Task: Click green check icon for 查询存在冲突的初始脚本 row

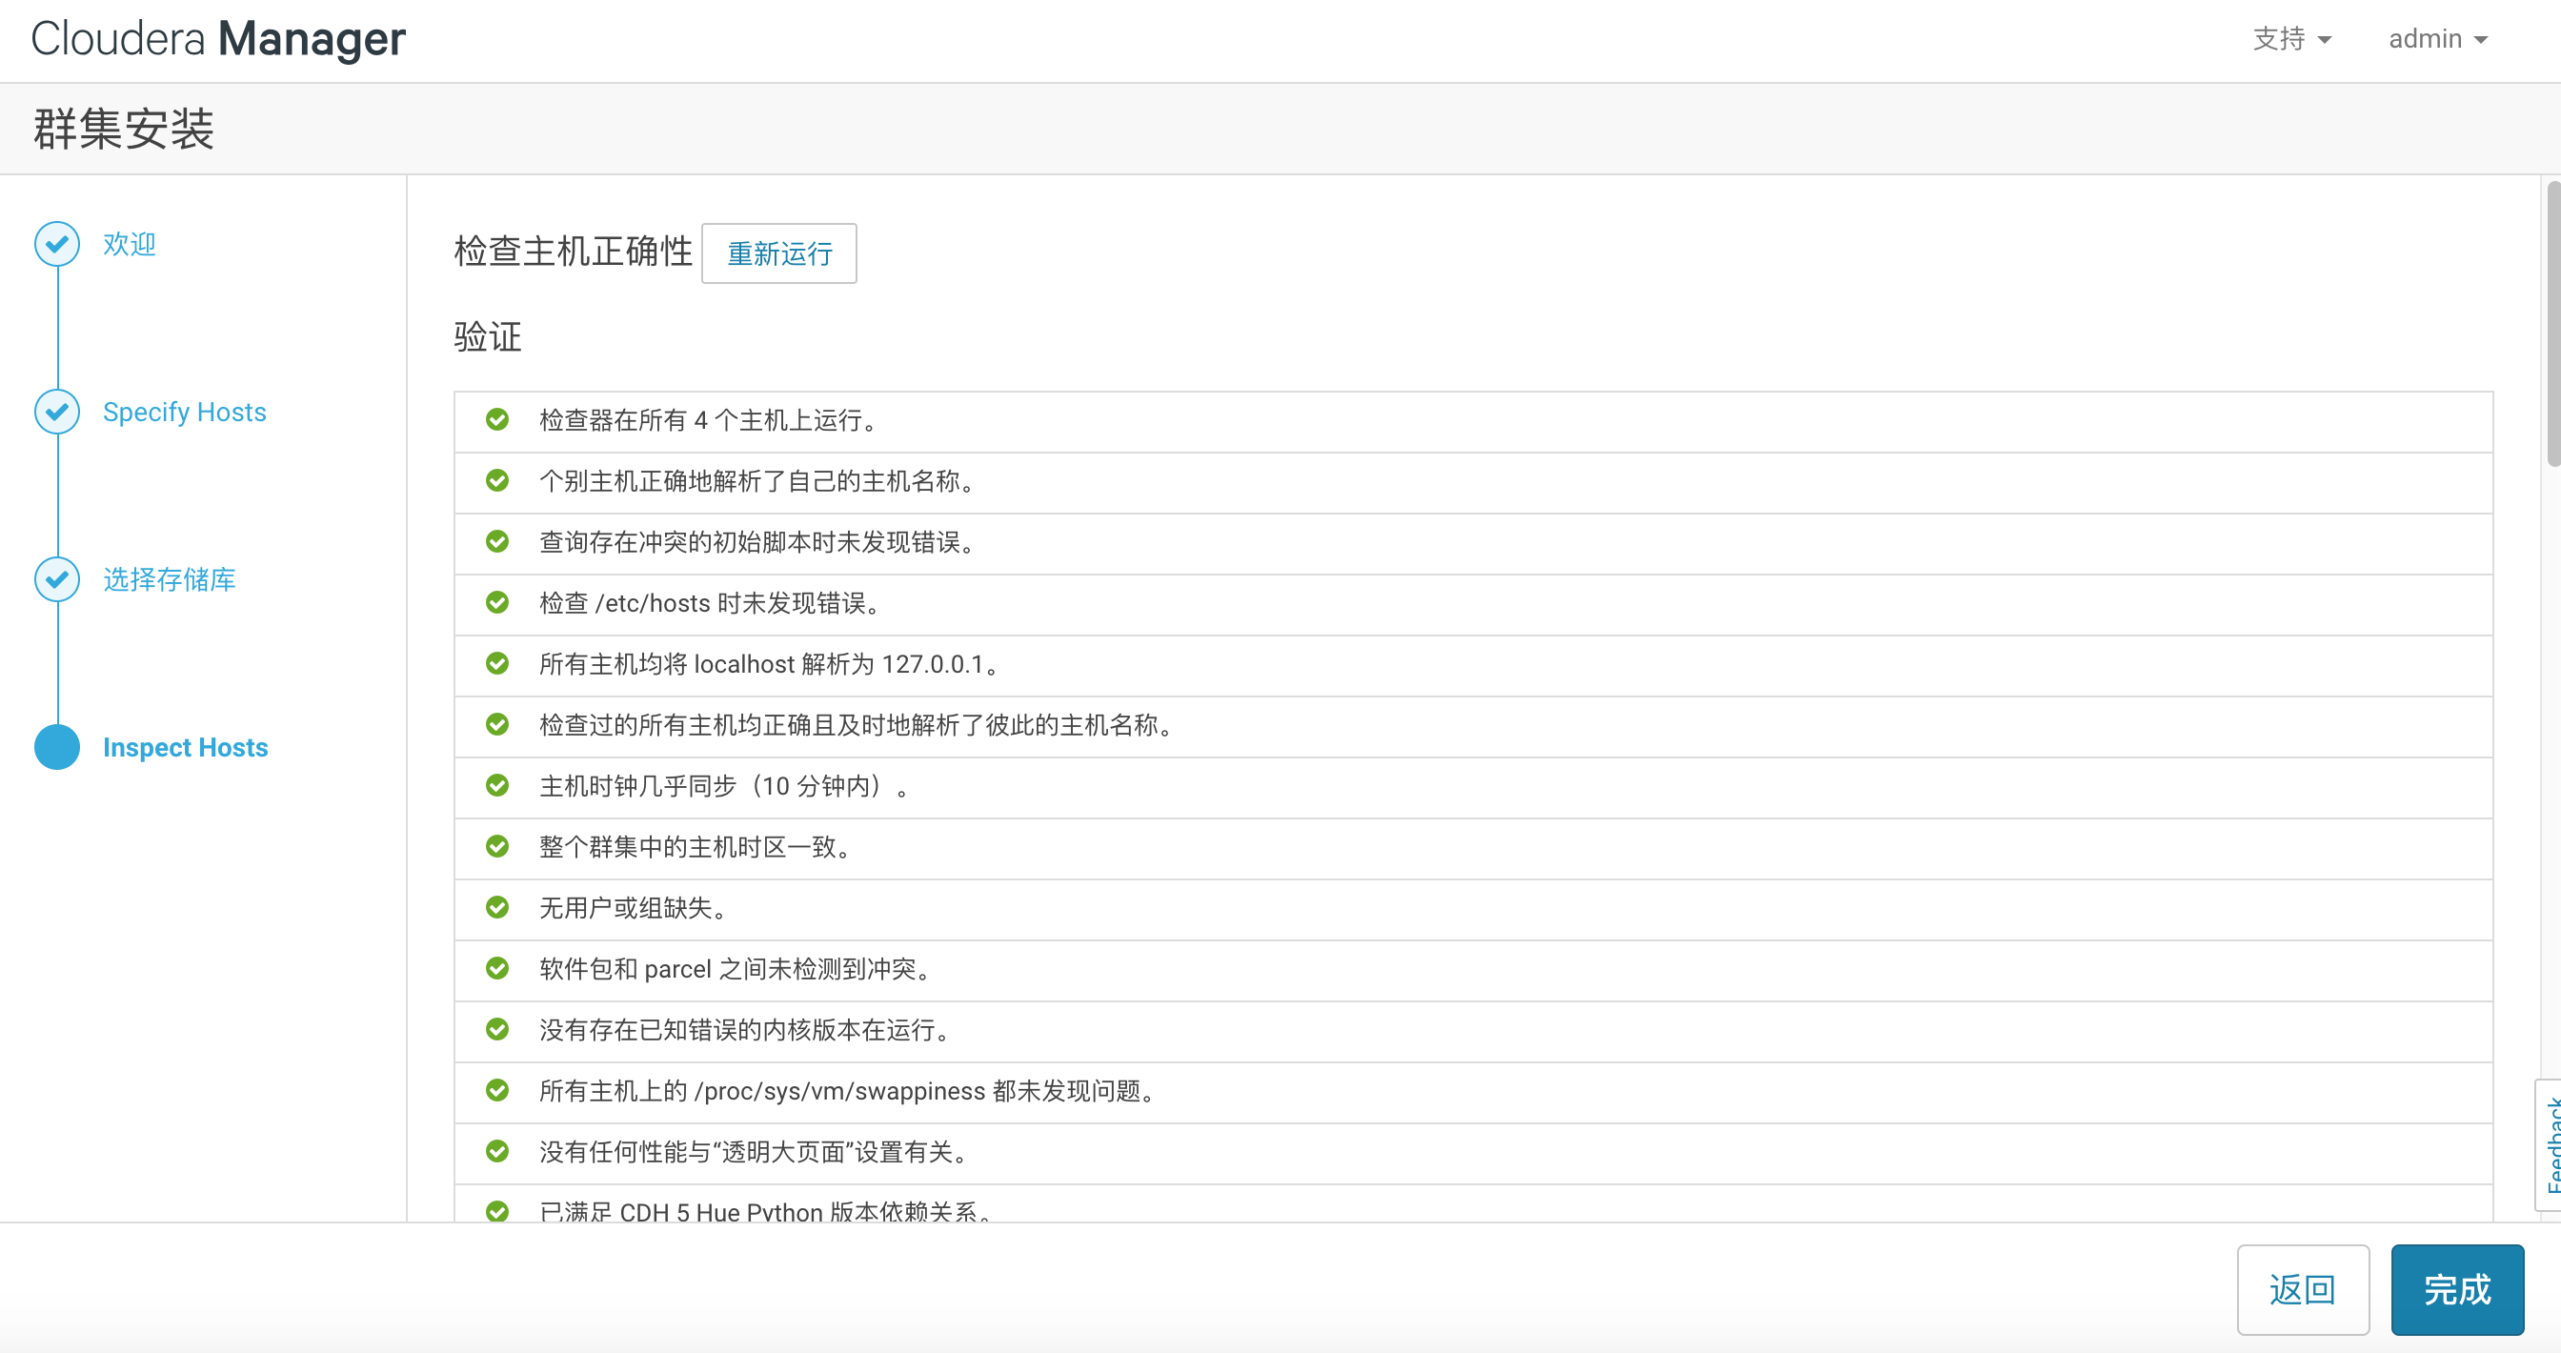Action: click(497, 542)
